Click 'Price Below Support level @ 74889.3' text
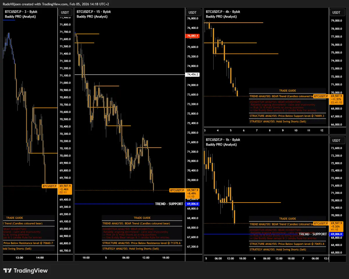The image size is (349, 279). [301, 116]
